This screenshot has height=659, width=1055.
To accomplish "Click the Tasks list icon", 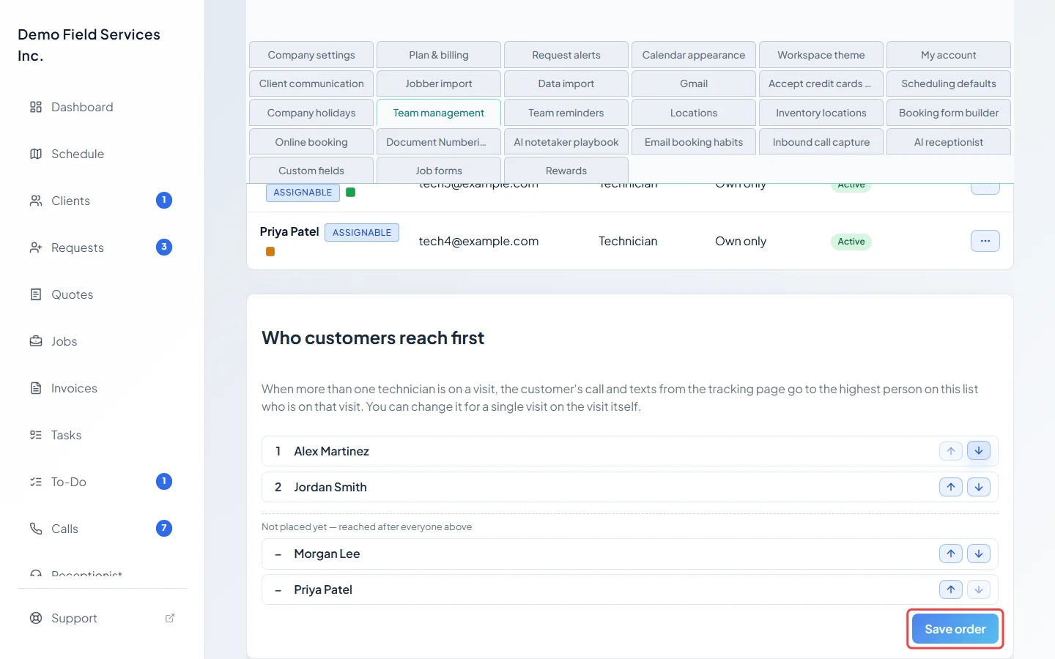I will pos(36,435).
